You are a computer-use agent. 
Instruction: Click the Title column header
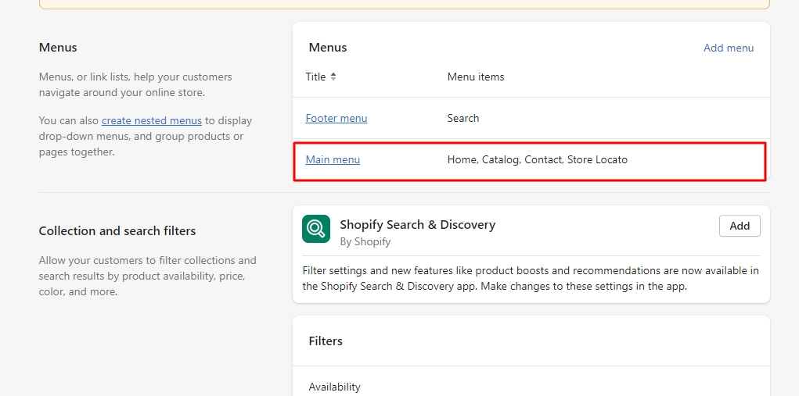(316, 77)
